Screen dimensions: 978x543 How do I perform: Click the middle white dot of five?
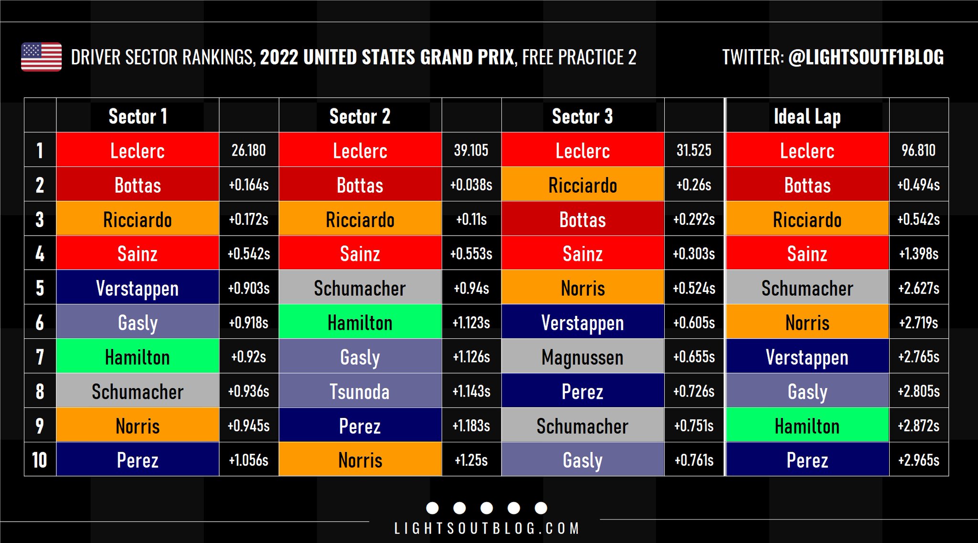pos(487,508)
